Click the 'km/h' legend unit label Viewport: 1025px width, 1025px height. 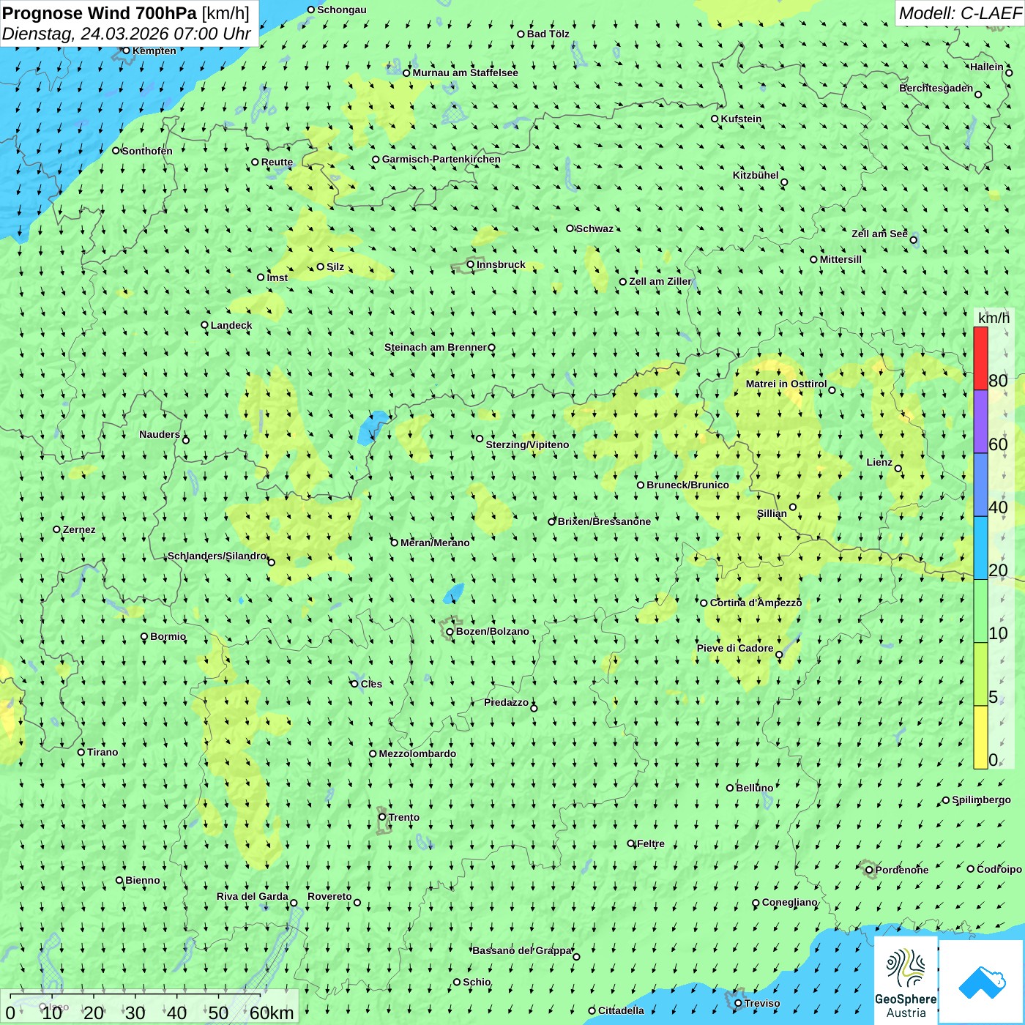pyautogui.click(x=994, y=318)
